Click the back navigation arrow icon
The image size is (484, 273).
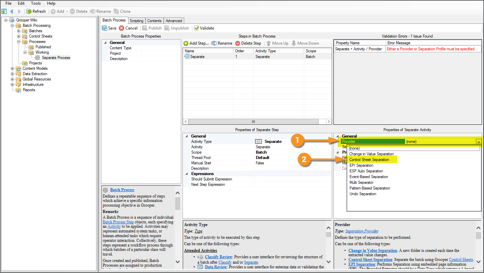[11, 11]
